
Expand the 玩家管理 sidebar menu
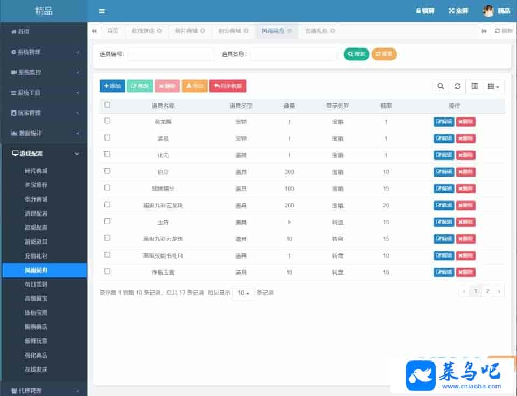pos(45,113)
